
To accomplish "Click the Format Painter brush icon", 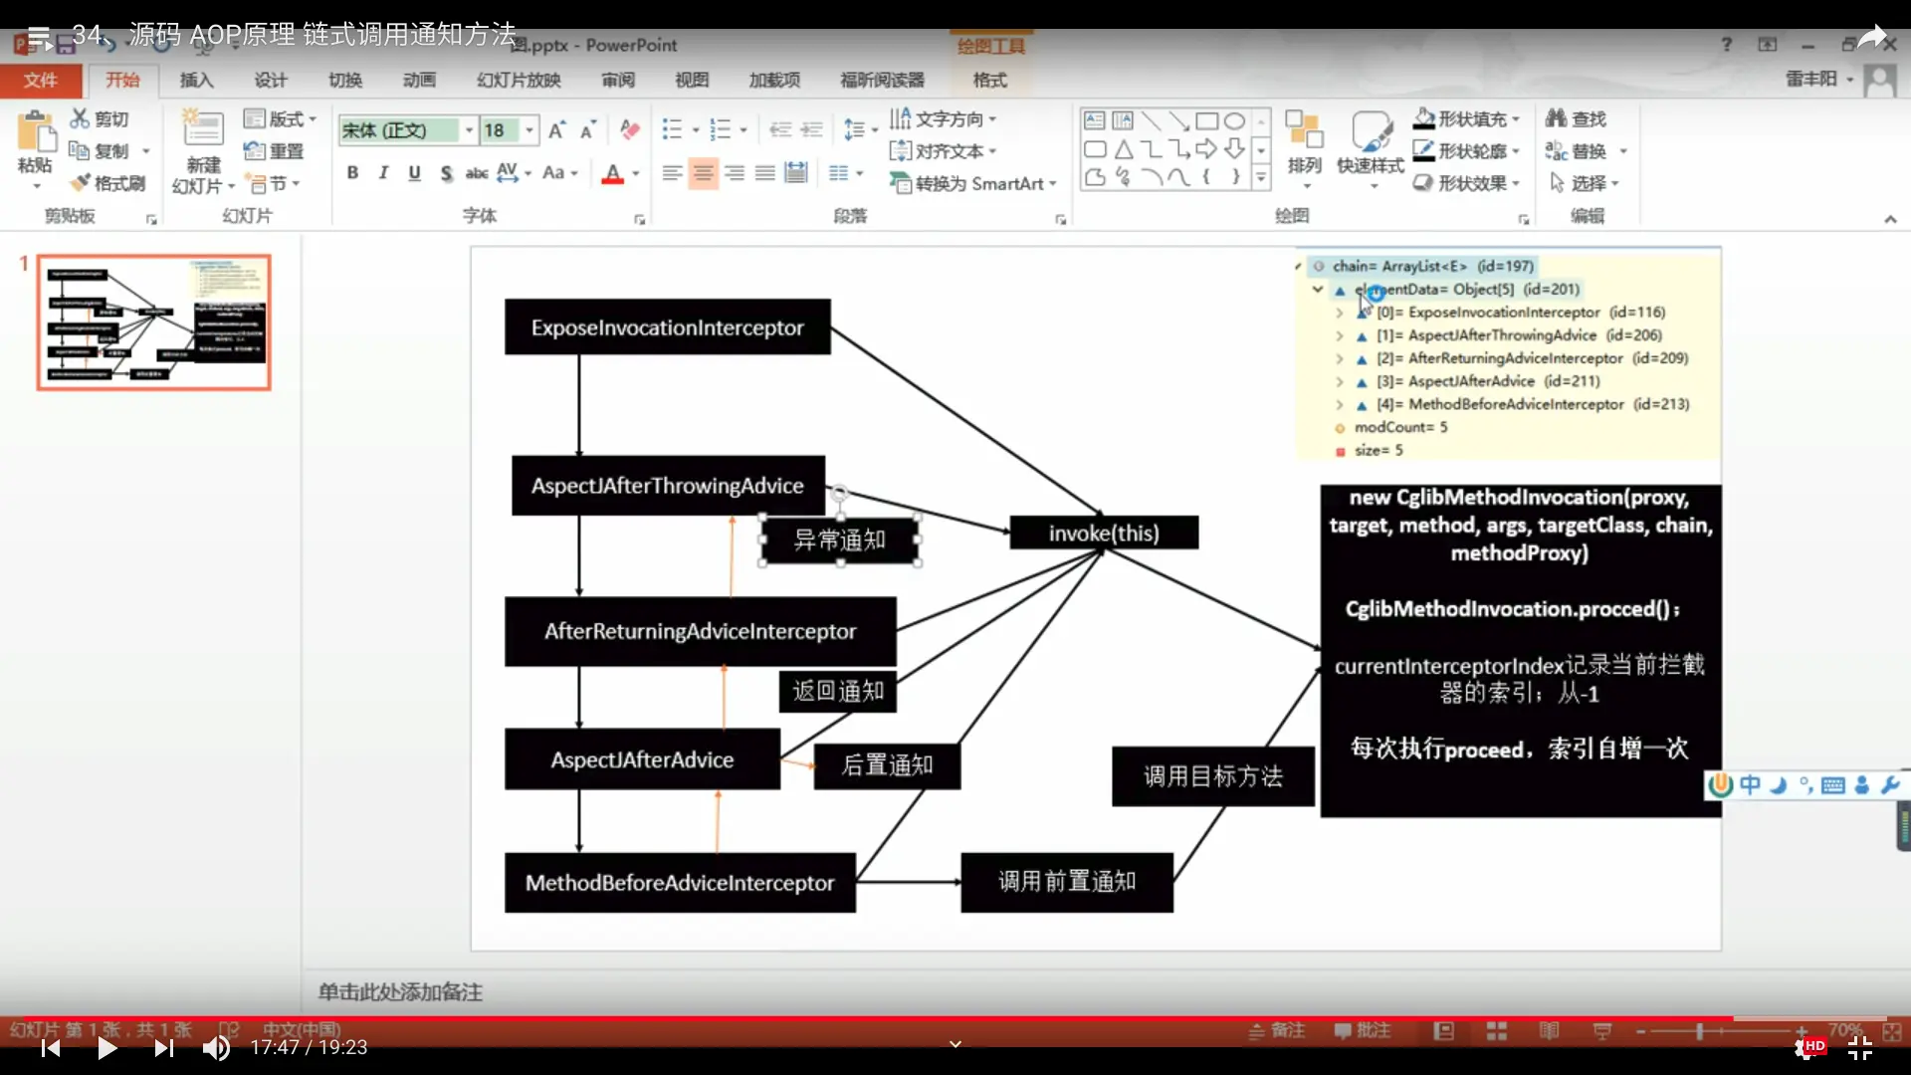I will (x=81, y=183).
